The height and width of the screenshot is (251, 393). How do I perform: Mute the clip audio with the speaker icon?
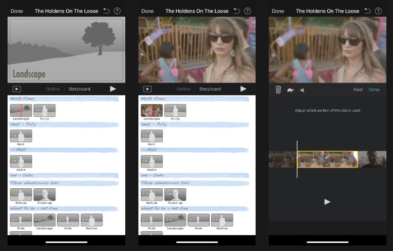(x=302, y=90)
